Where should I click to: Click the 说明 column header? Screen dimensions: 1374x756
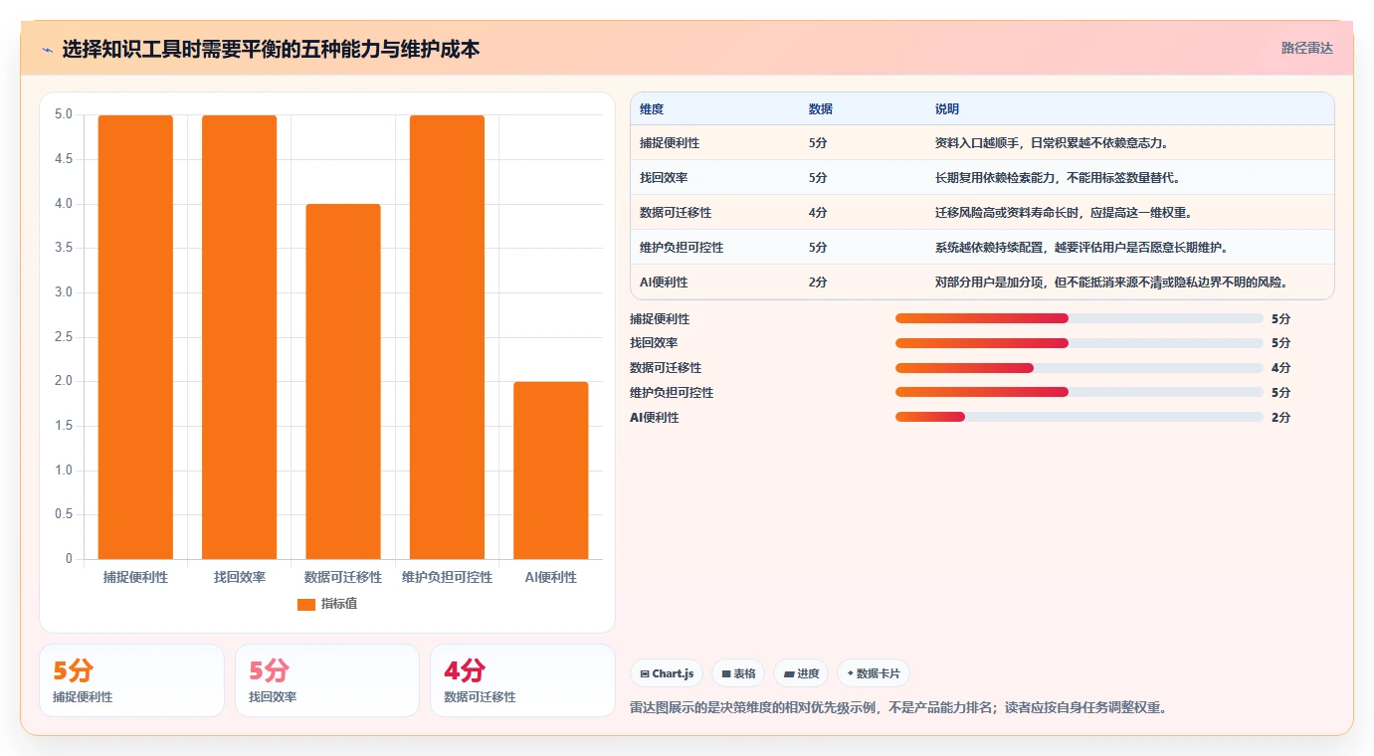click(947, 108)
